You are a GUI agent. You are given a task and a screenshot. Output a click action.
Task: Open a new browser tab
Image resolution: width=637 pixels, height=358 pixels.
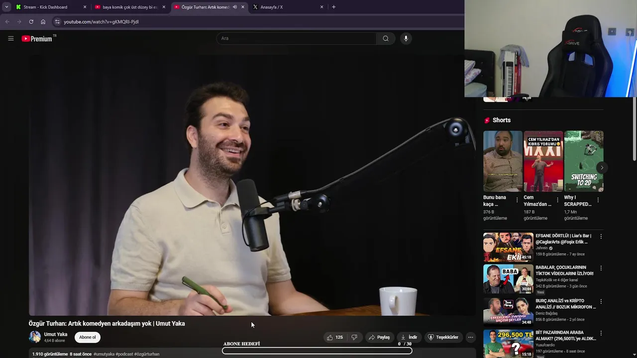(x=333, y=7)
